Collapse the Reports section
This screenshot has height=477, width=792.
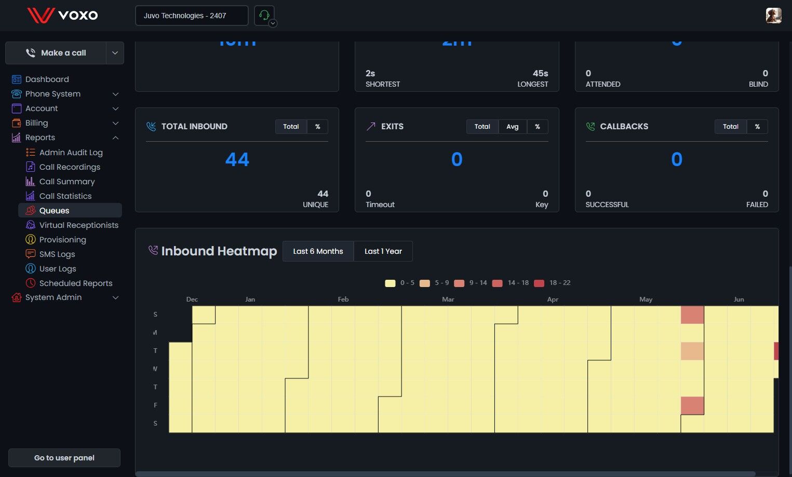pos(115,138)
